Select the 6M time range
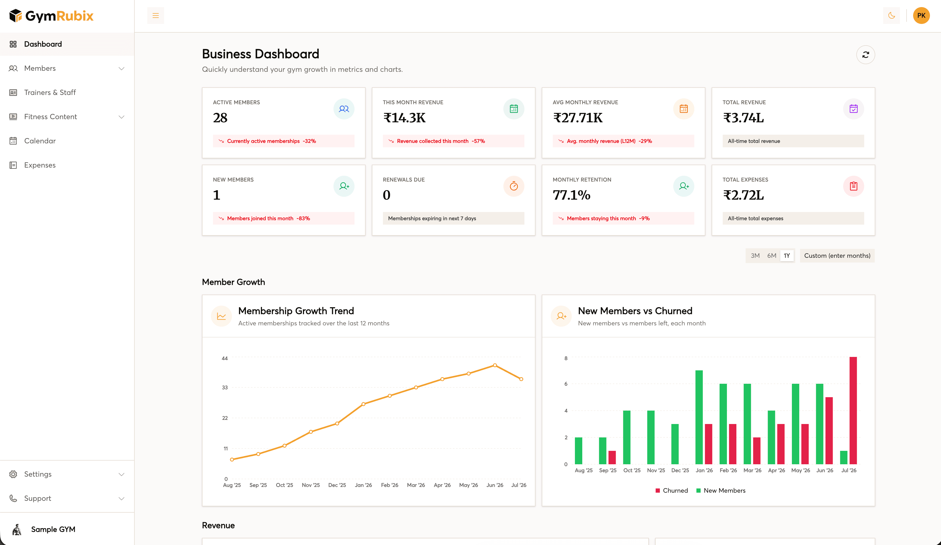The height and width of the screenshot is (545, 941). 771,255
